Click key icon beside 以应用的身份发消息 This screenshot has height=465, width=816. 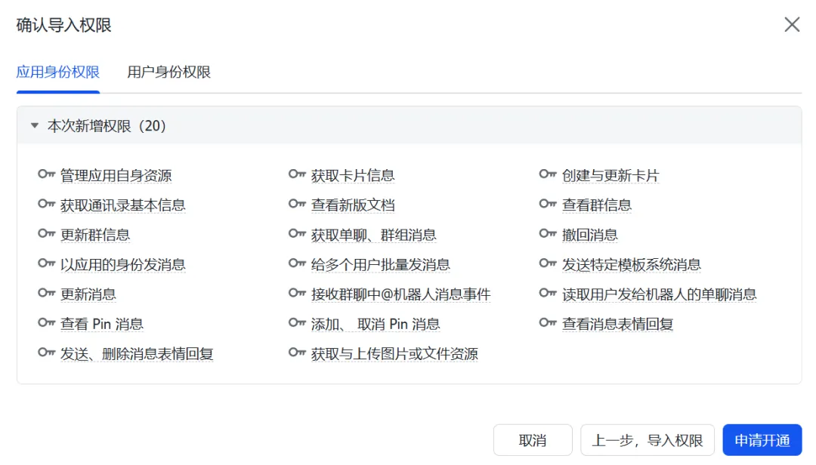(x=46, y=263)
